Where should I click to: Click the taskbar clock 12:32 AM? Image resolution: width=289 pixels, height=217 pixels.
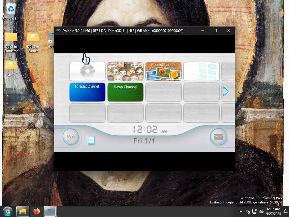click(x=273, y=211)
